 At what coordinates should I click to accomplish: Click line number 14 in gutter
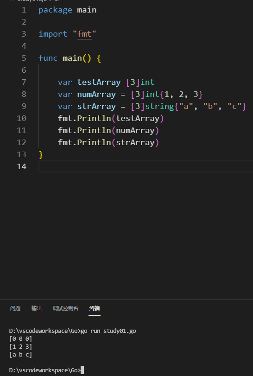click(x=22, y=166)
